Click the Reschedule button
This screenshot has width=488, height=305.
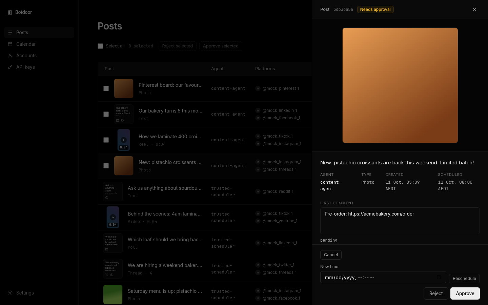coord(464,279)
